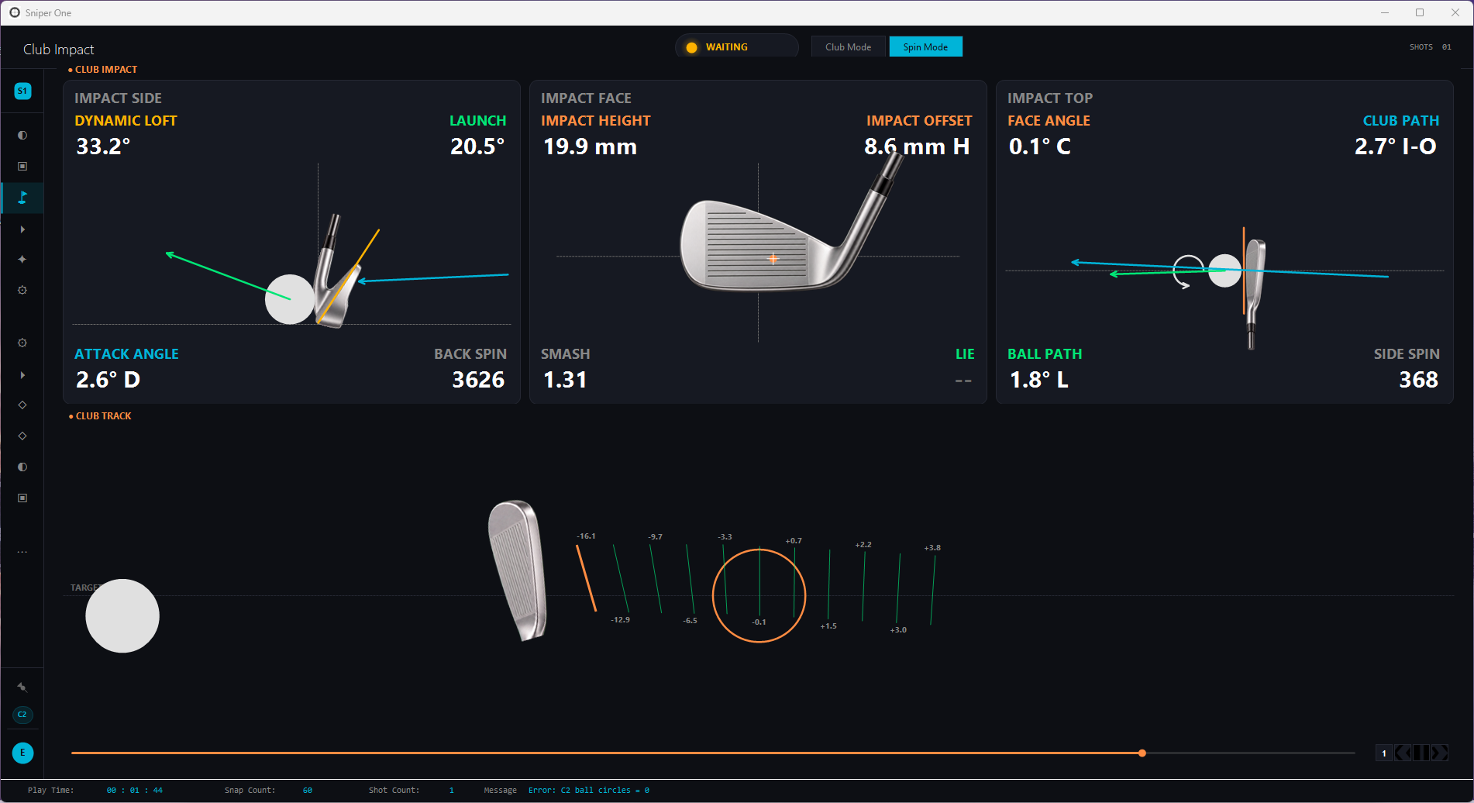Click the error message about C2 ball circles
Image resolution: width=1474 pixels, height=803 pixels.
pyautogui.click(x=589, y=791)
